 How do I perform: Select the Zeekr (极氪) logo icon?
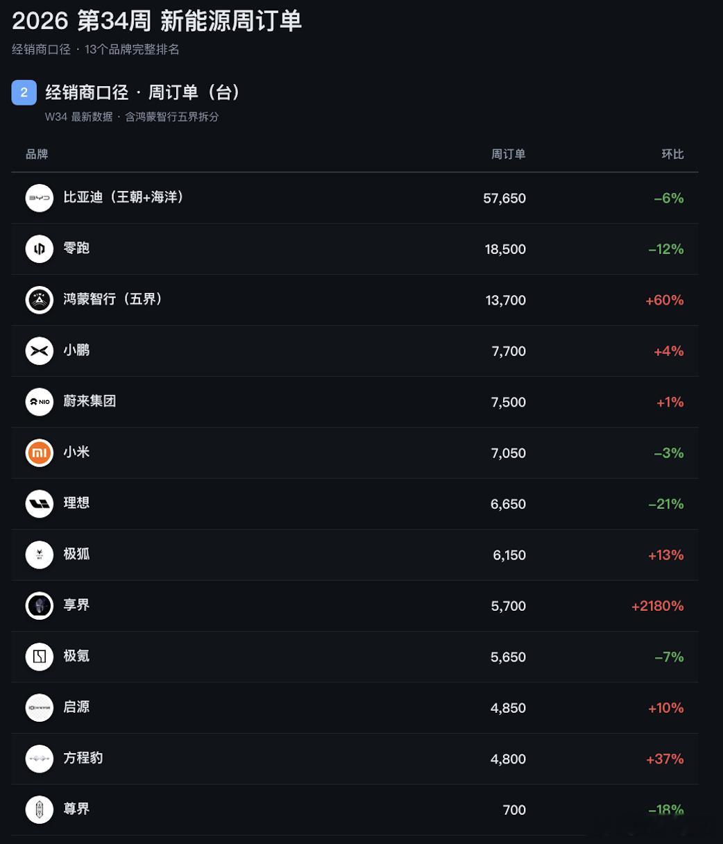coord(40,657)
